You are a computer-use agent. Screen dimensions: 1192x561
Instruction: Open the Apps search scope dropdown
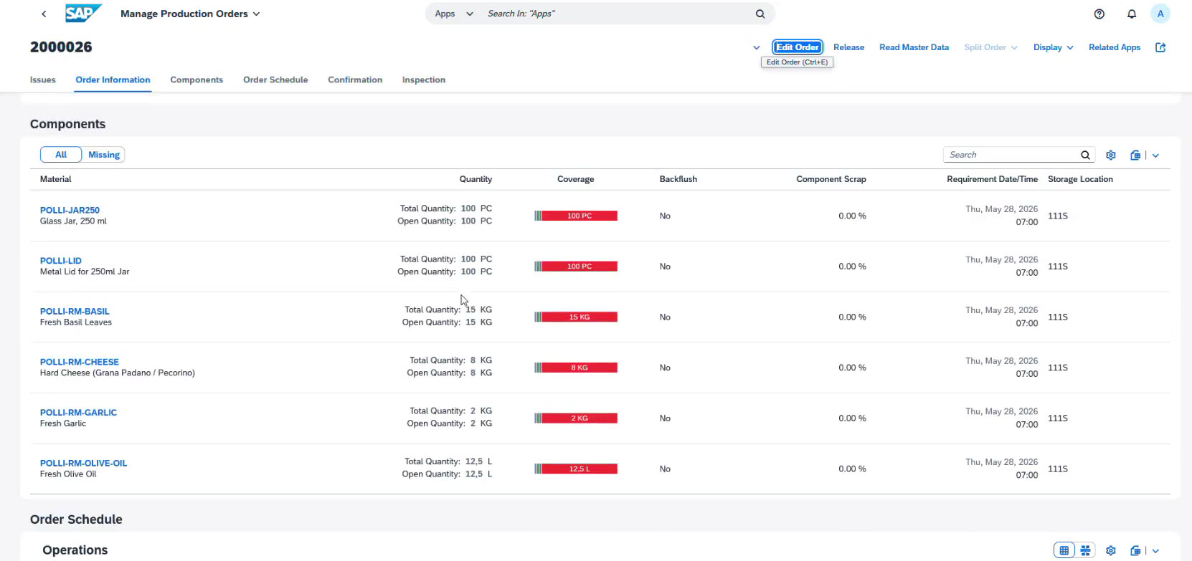coord(454,14)
